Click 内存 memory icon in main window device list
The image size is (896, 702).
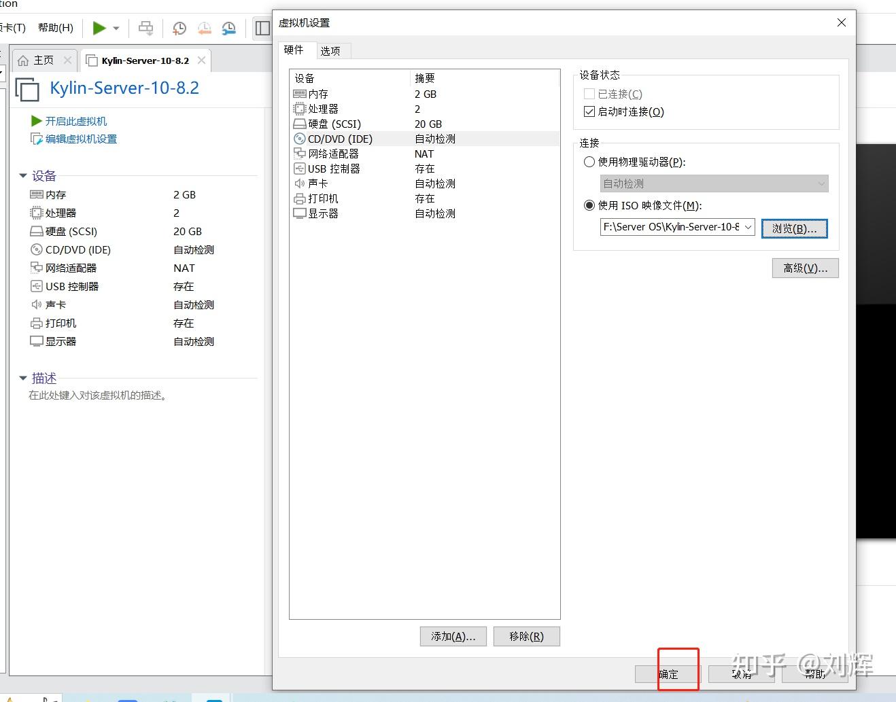click(x=37, y=194)
